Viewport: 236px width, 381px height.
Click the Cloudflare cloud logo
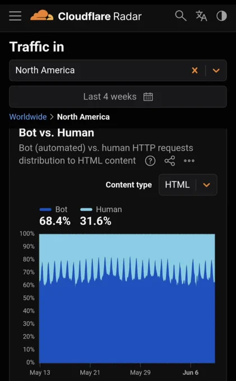tap(41, 15)
